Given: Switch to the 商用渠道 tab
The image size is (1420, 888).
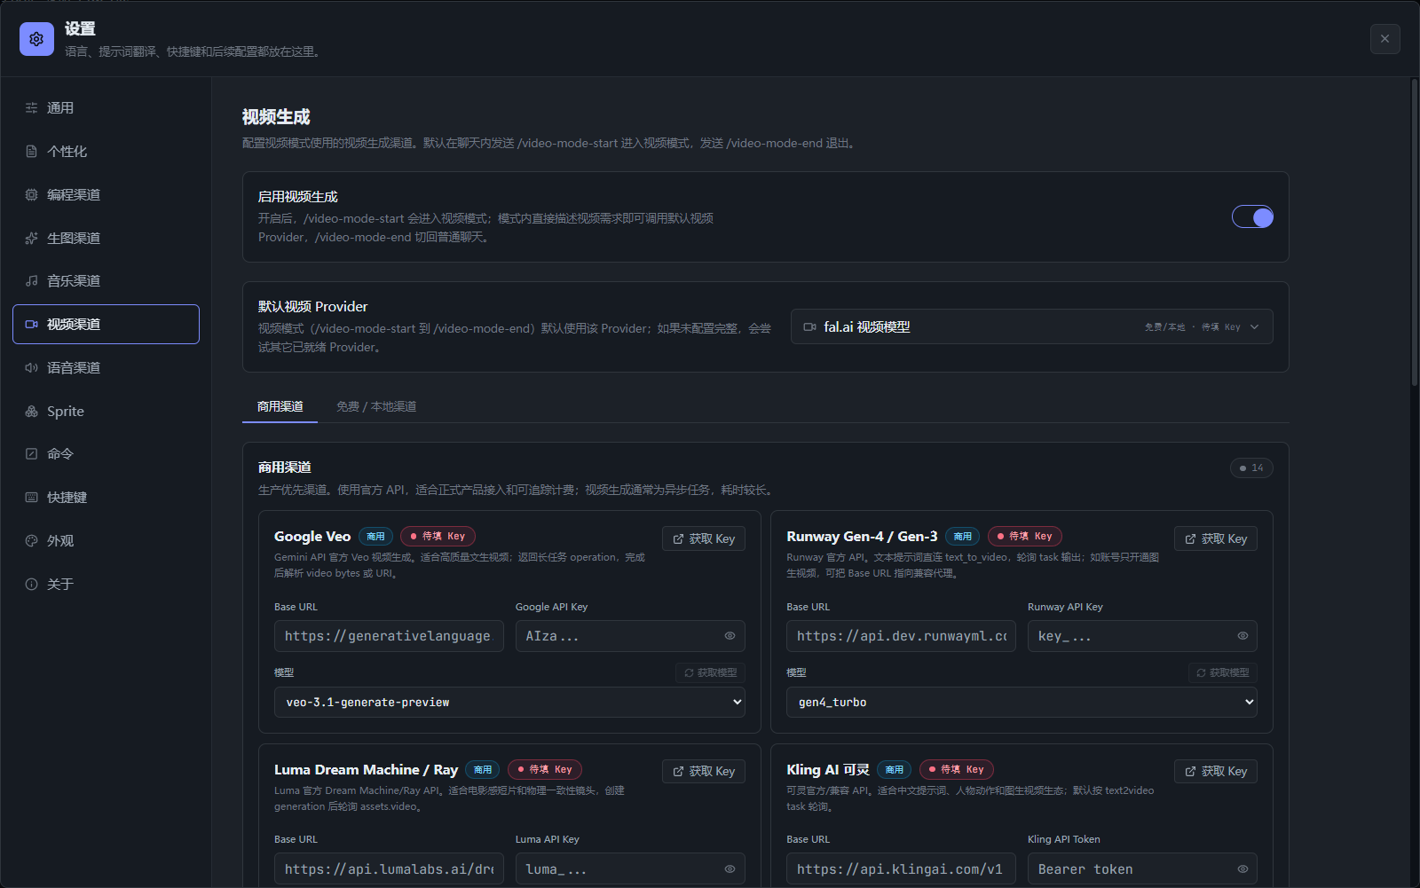Looking at the screenshot, I should pos(280,406).
